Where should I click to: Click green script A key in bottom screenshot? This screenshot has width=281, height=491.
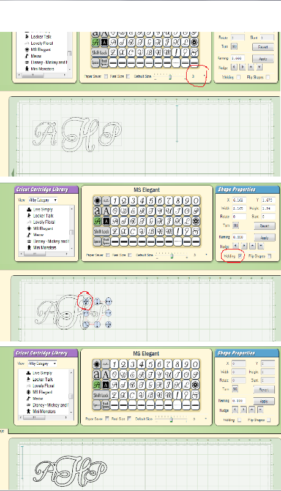click(x=97, y=385)
